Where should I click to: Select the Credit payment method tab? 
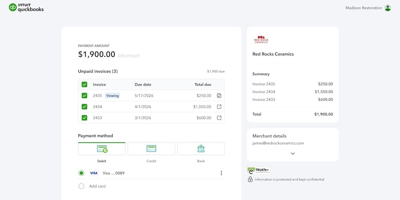[151, 149]
